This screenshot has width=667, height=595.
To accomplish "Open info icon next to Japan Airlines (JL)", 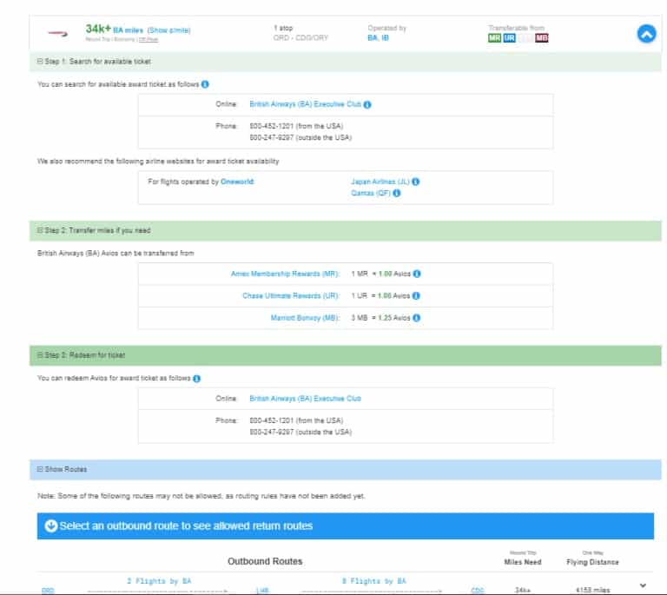I will pyautogui.click(x=416, y=182).
